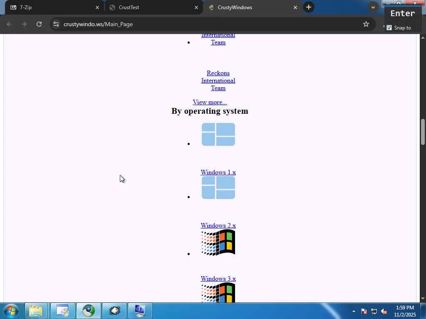Image resolution: width=426 pixels, height=319 pixels.
Task: Open the Windows Start menu orb
Action: (x=11, y=311)
